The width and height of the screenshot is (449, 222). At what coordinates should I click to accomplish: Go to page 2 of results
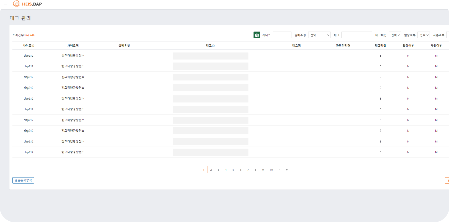point(211,170)
